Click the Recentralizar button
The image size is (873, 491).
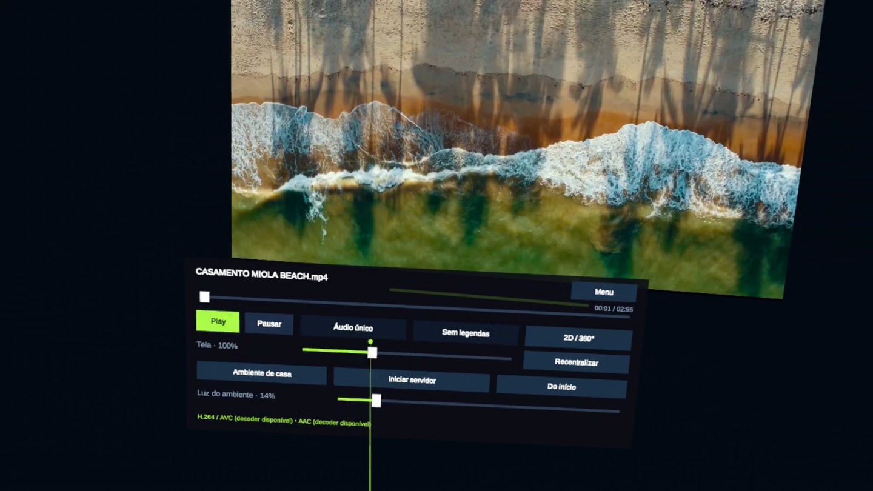point(576,362)
